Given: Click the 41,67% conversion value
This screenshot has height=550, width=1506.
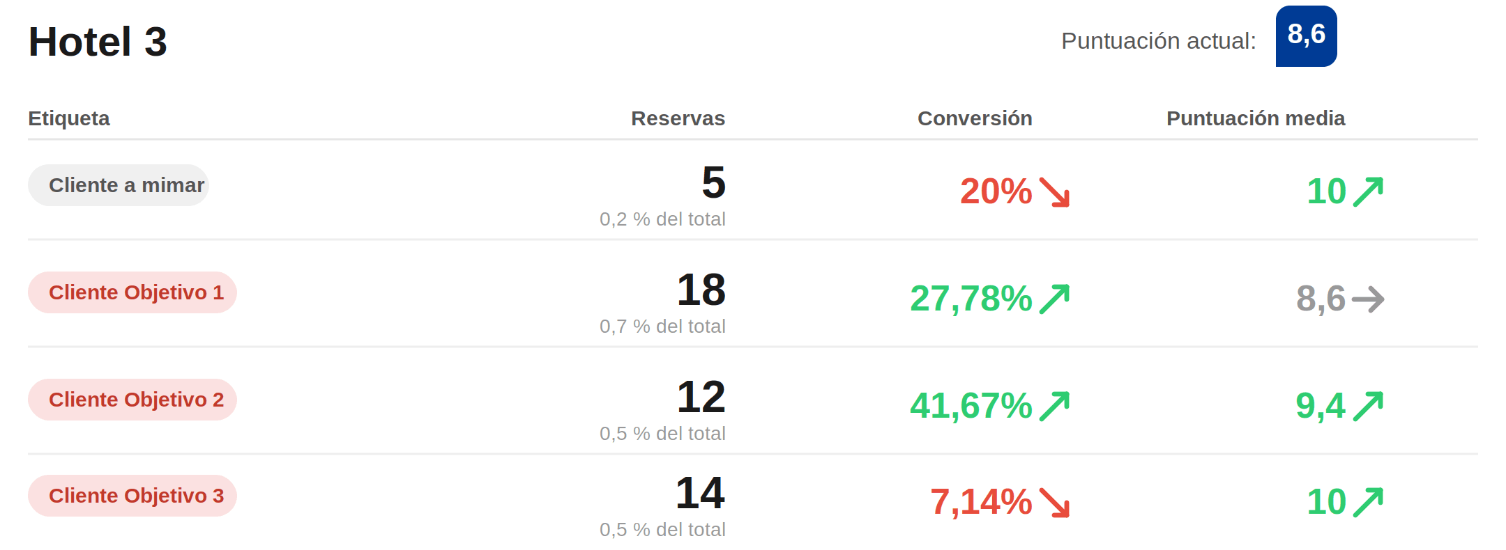Looking at the screenshot, I should coord(971,406).
